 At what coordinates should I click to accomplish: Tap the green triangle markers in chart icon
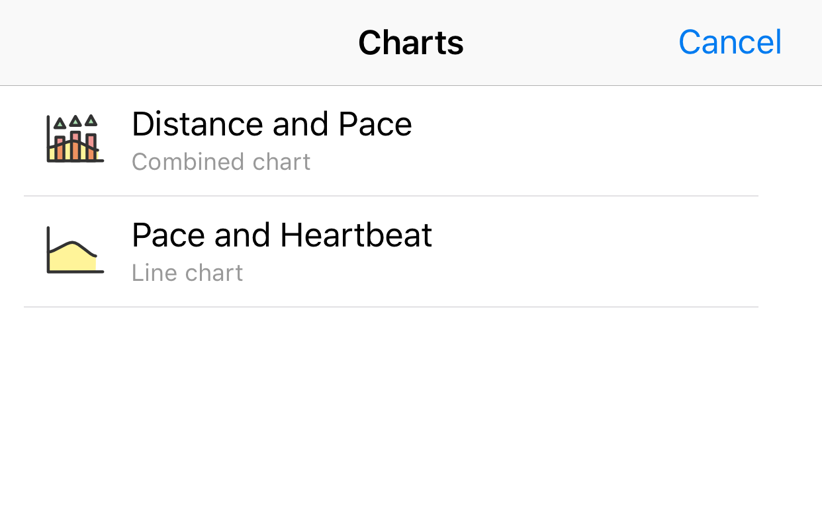(x=75, y=121)
